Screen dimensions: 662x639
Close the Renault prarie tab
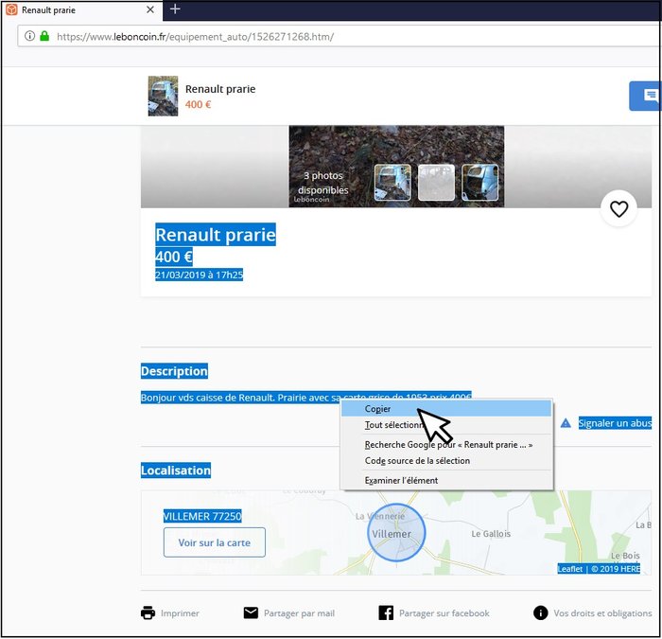click(149, 9)
